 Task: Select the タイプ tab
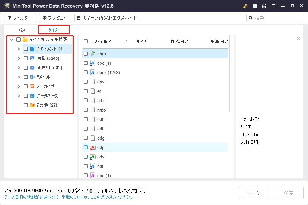click(x=54, y=30)
